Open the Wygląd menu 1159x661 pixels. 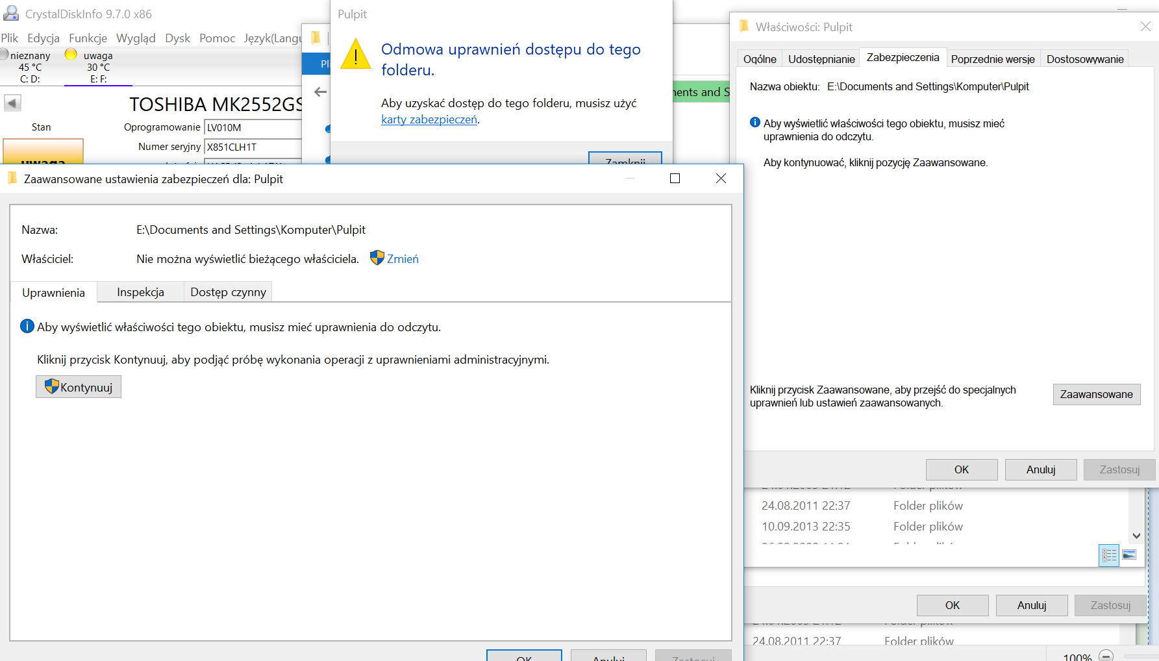[136, 38]
